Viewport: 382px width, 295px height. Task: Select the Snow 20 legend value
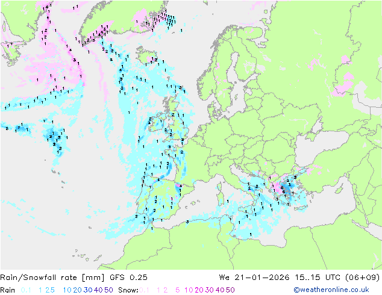(x=199, y=290)
